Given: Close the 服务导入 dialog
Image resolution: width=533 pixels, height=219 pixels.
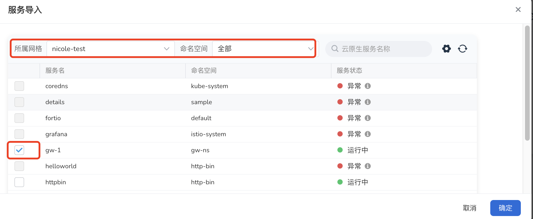Looking at the screenshot, I should (x=518, y=9).
